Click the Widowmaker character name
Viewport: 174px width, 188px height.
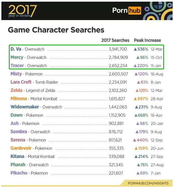point(25,107)
